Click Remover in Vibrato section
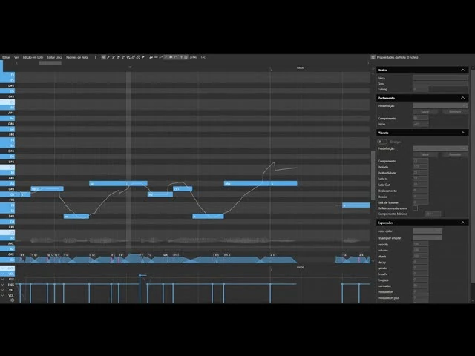The width and height of the screenshot is (475, 356). 455,155
